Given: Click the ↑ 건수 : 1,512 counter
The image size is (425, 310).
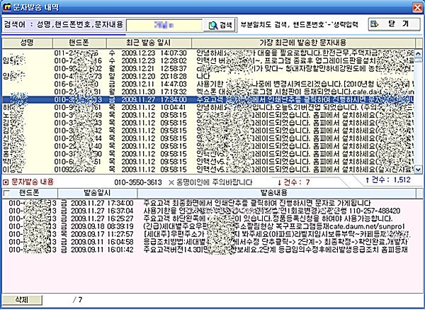Looking at the screenshot, I should coord(388,179).
